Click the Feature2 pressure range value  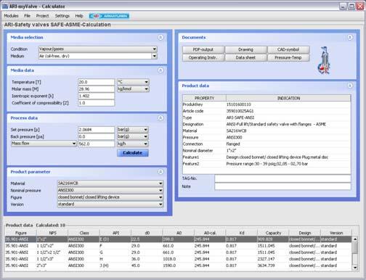[x=267, y=164]
